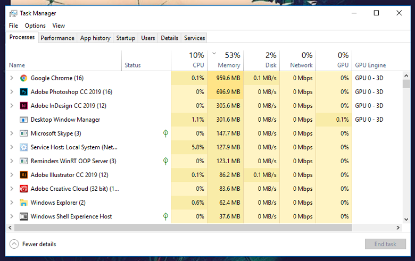This screenshot has height=261, width=415.
Task: Click the 62.4 MB memory value
Action: [x=230, y=203]
